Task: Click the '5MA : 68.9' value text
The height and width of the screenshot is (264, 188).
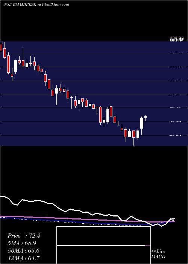Action: coord(22,243)
